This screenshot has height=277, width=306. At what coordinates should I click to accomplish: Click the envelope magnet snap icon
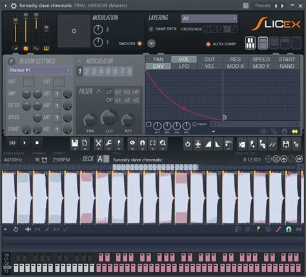pos(284,131)
